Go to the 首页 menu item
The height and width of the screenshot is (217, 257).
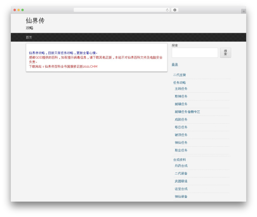pyautogui.click(x=29, y=37)
